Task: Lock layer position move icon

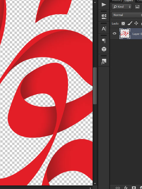Action: (136, 23)
